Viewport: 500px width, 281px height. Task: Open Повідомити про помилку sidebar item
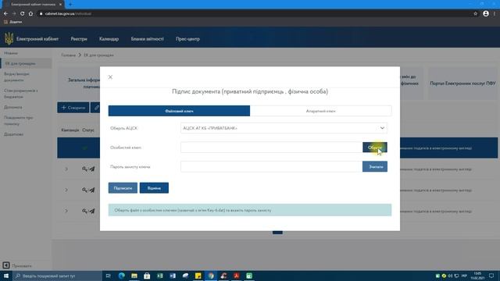click(19, 121)
